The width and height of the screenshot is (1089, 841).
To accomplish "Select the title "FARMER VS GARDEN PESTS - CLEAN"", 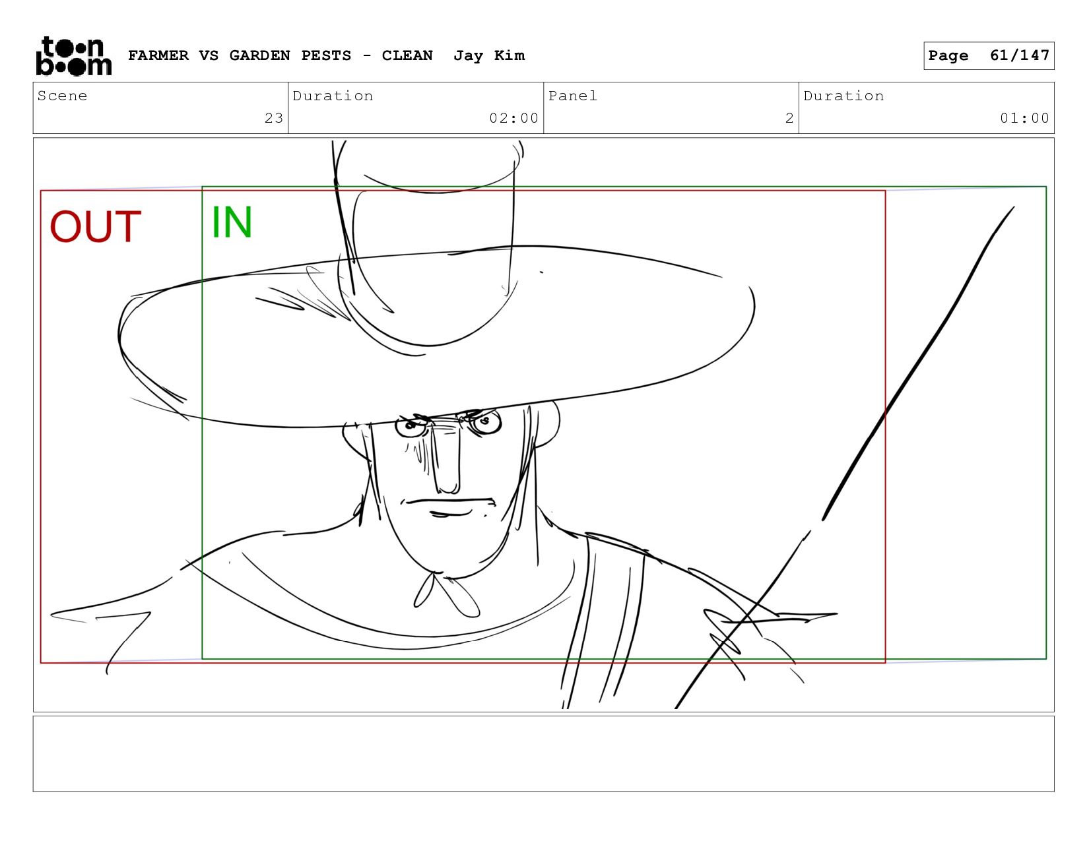I will 280,55.
